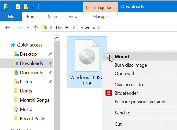The height and width of the screenshot is (130, 177).
Task: Click the Properties icon in quick access toolbar
Action: pyautogui.click(x=18, y=6)
